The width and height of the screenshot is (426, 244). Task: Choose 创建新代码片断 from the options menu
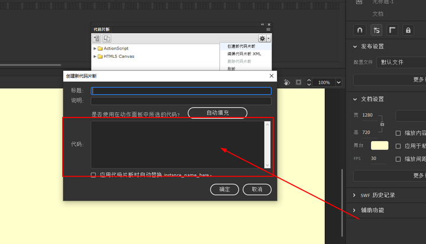246,46
